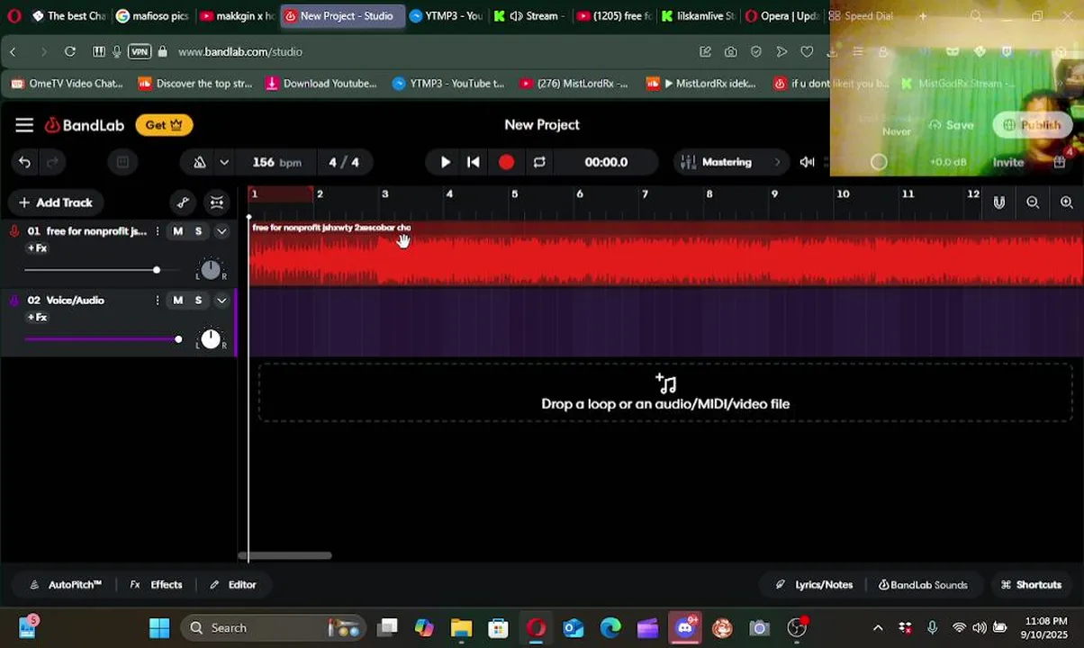Open Microsoft Edge from the taskbar
Viewport: 1084px width, 648px height.
coord(610,628)
